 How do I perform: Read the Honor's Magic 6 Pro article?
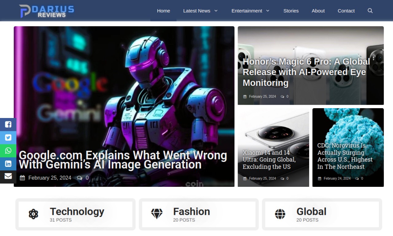(x=306, y=72)
